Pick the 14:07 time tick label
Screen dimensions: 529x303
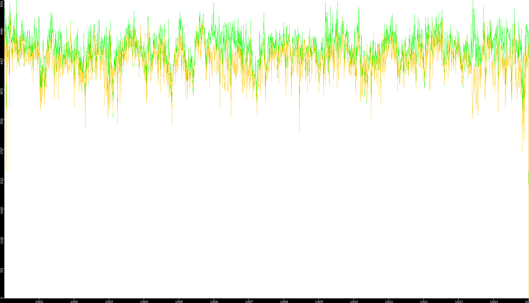[x=249, y=302]
